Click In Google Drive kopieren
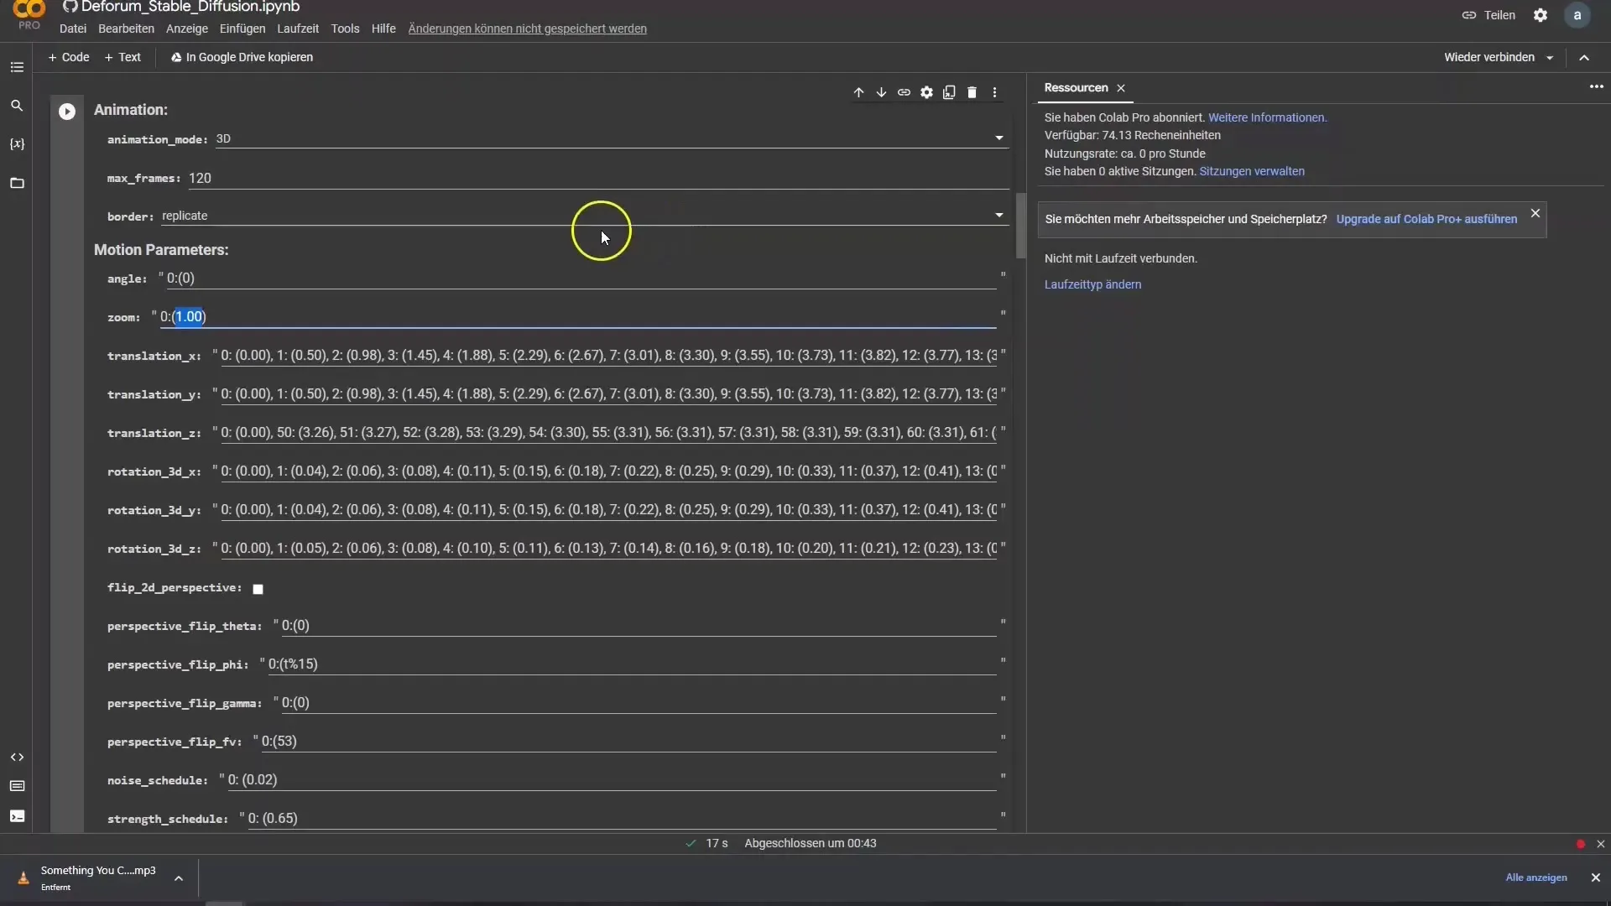The height and width of the screenshot is (906, 1611). click(x=242, y=57)
